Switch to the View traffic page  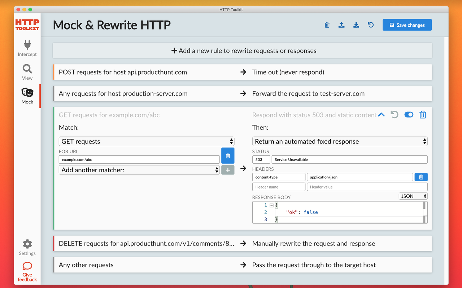[x=27, y=71]
